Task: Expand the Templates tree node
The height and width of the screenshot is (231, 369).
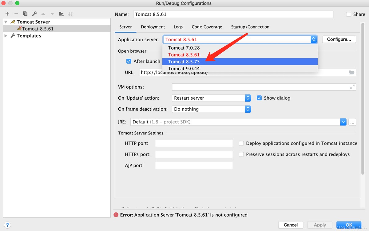Action: coord(6,36)
